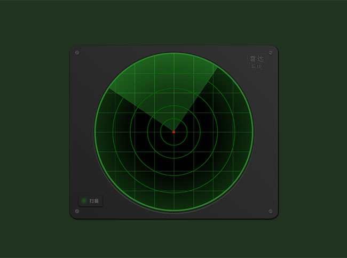
Task: Click the bottom-right corner screw
Action: tap(271, 212)
